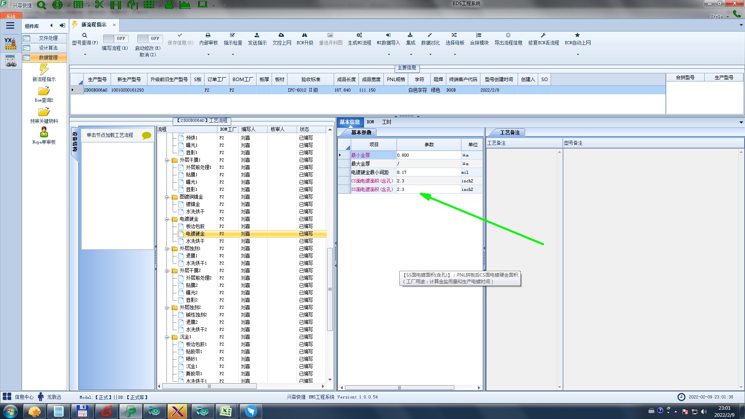Collapse the 电镀硬金 tree folder
This screenshot has height=419, width=745.
tap(167, 219)
